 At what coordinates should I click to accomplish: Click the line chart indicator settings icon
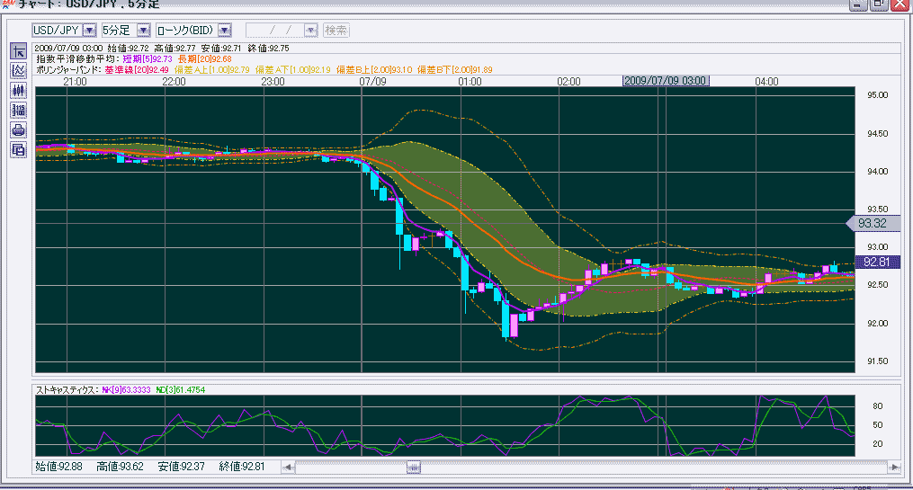click(18, 70)
